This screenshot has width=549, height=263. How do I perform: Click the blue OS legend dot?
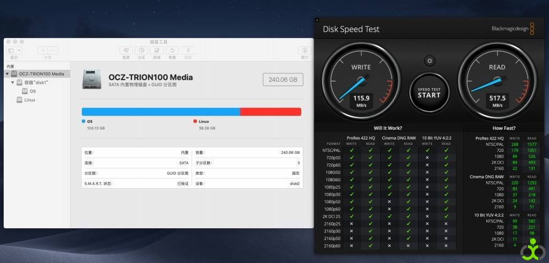[83, 121]
